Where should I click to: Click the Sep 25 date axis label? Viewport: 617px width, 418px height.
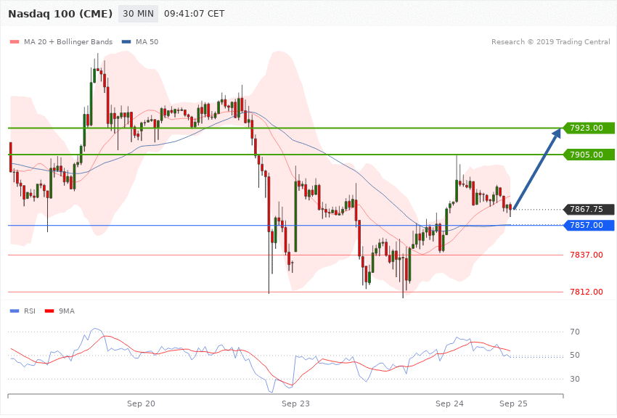point(513,403)
